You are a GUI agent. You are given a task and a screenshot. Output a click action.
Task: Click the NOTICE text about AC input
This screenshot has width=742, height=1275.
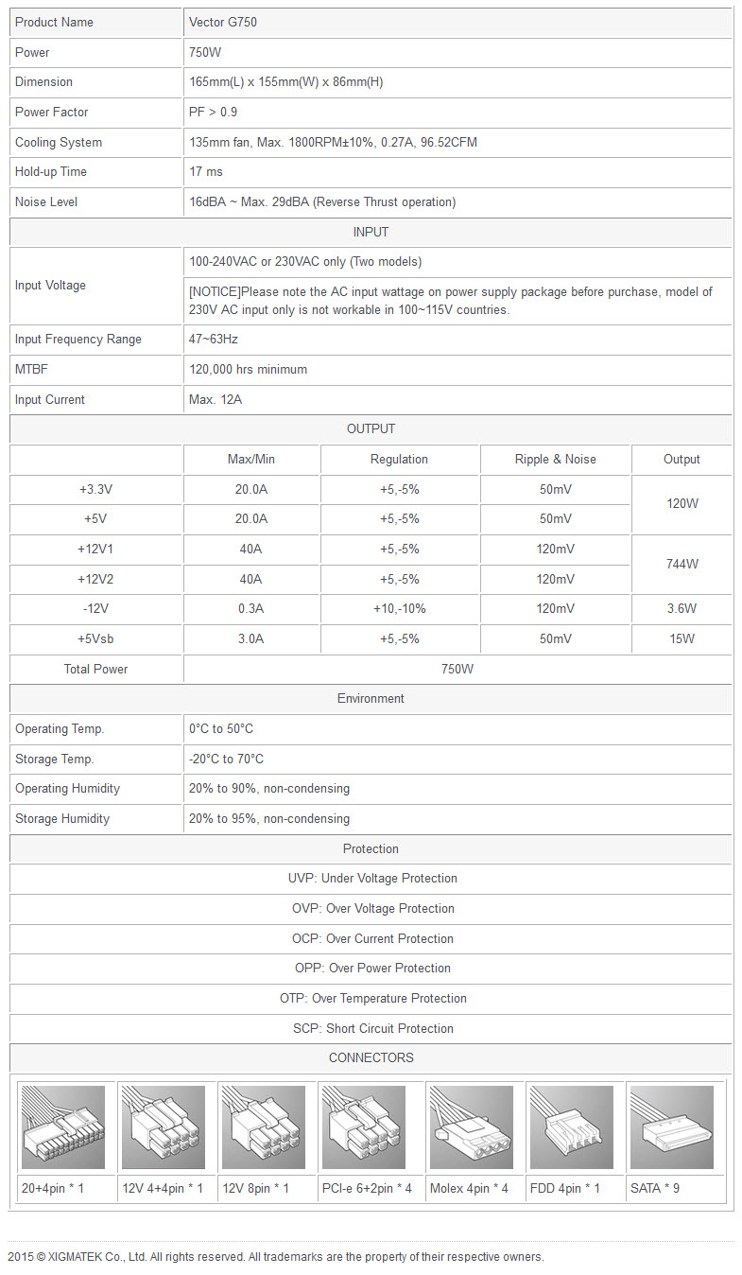[450, 301]
